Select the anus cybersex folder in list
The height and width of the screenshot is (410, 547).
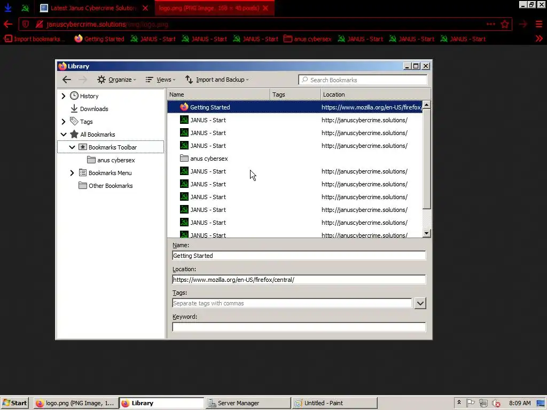pyautogui.click(x=295, y=158)
